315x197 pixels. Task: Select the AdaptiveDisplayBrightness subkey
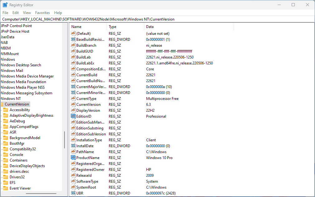[31, 115]
